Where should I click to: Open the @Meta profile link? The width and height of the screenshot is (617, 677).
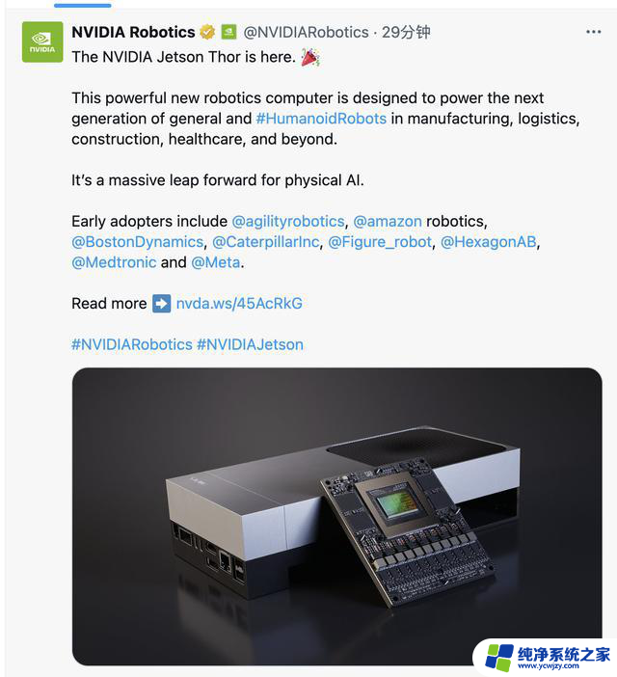pos(215,262)
